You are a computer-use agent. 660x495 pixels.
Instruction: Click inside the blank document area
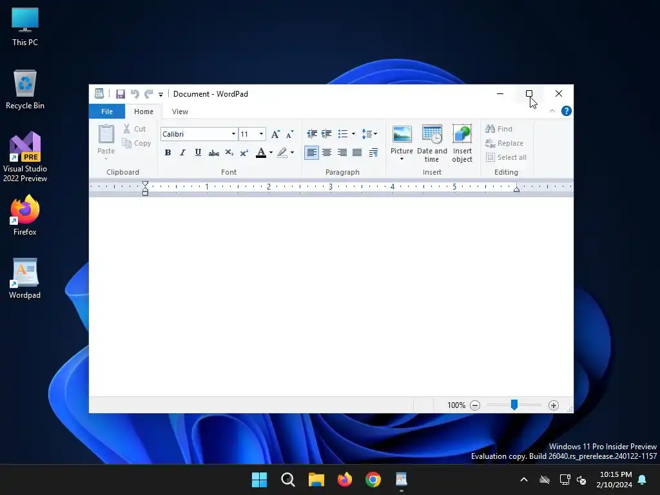click(331, 296)
